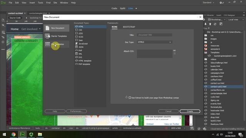Open the Local view dropdown
246x138 pixels.
tap(236, 20)
